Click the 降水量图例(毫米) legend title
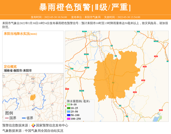Image resolution: width=171 pixels, height=134 pixels. point(78,101)
